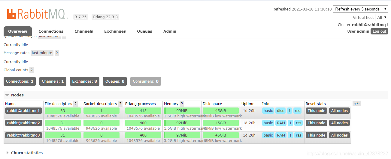This screenshot has width=391, height=159.
Task: Switch to the Admin tab
Action: tap(170, 31)
